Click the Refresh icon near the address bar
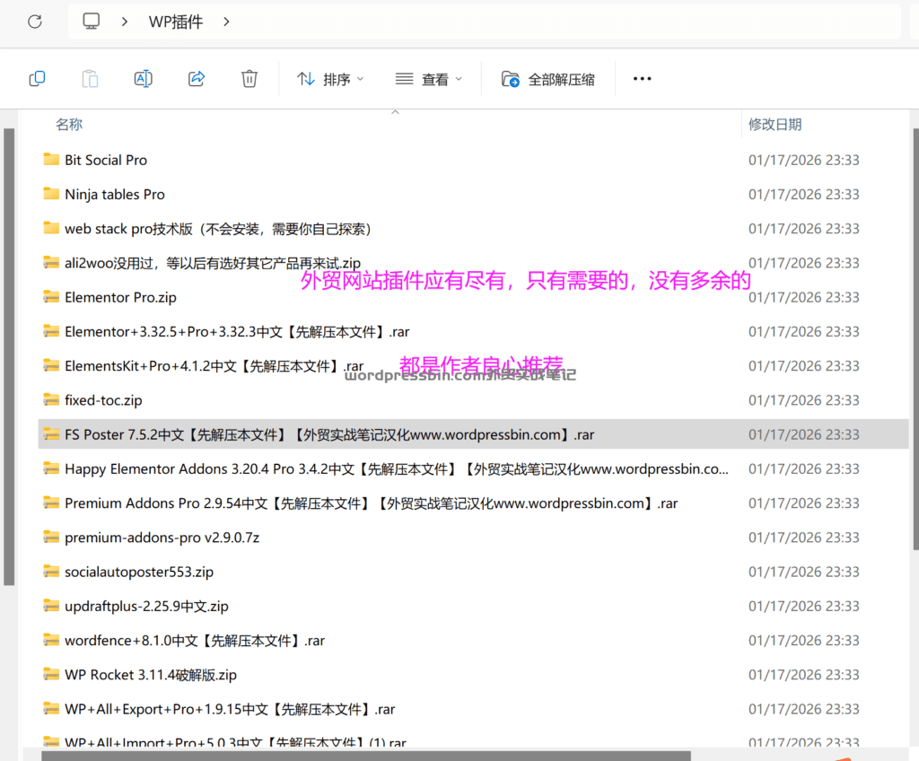 click(x=34, y=21)
